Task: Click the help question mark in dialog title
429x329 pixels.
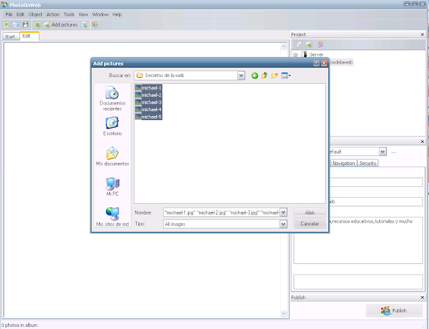Action: pyautogui.click(x=316, y=63)
